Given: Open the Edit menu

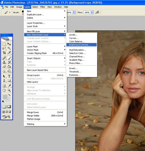Looking at the screenshot, I should point(12,7).
